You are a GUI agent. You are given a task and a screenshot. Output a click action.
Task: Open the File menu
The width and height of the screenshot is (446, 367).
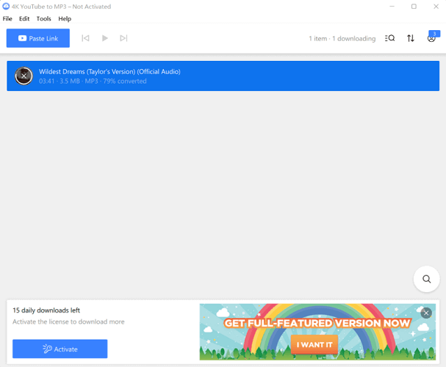coord(7,19)
